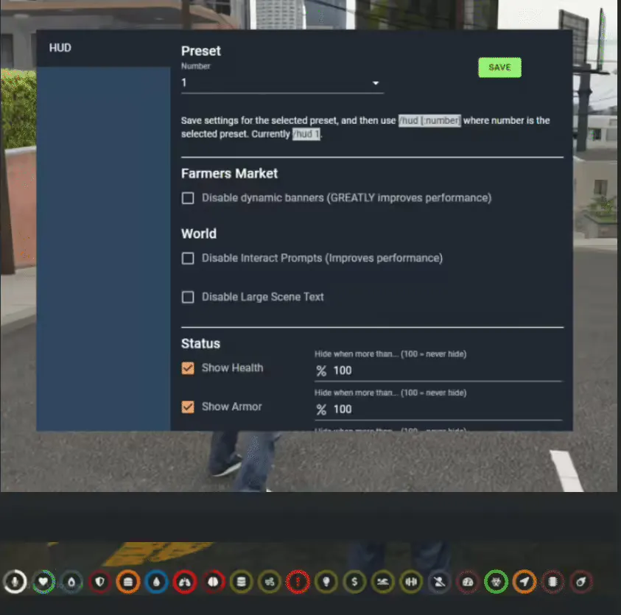Click the stacked database status icon

click(241, 582)
